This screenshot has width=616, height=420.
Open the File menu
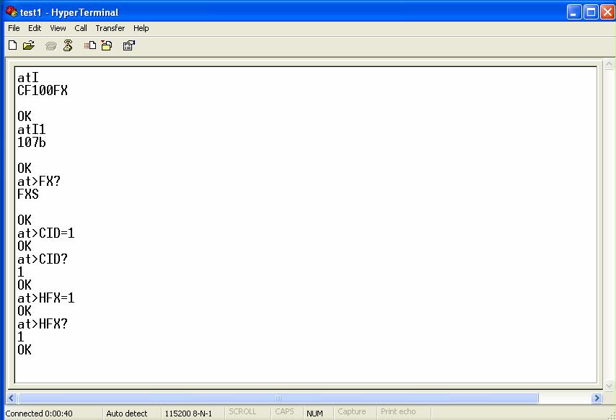pyautogui.click(x=14, y=28)
